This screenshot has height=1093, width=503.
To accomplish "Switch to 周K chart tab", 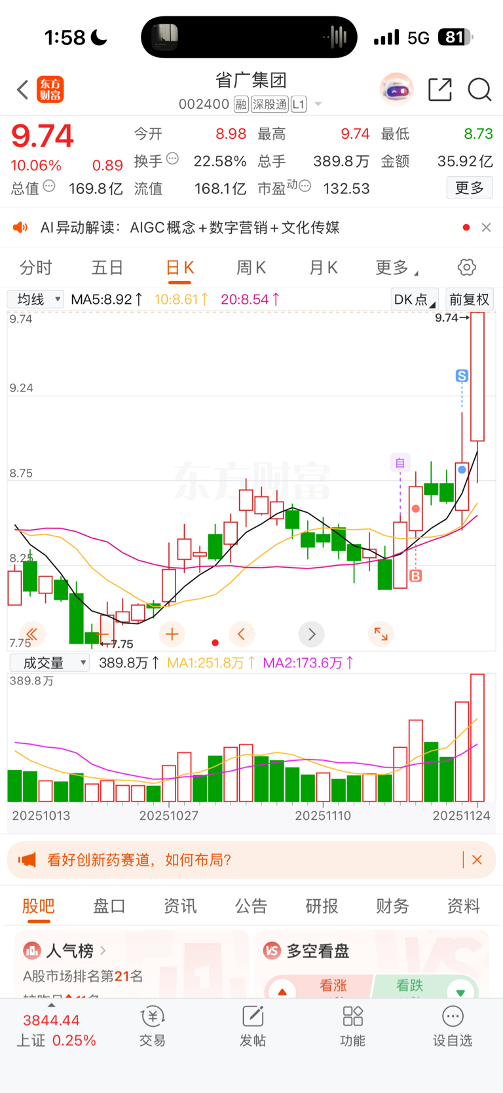I will [x=251, y=268].
